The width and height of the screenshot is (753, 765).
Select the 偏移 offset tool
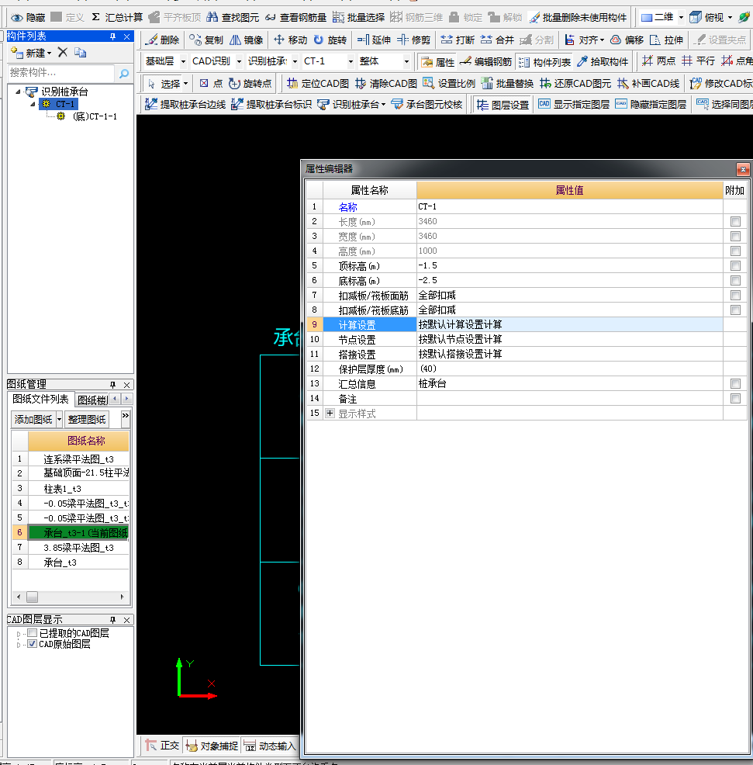(x=627, y=40)
